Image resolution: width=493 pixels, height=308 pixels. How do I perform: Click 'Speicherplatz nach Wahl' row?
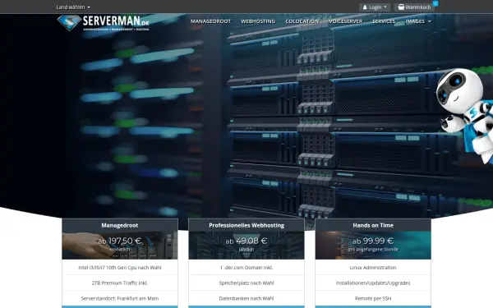[246, 283]
